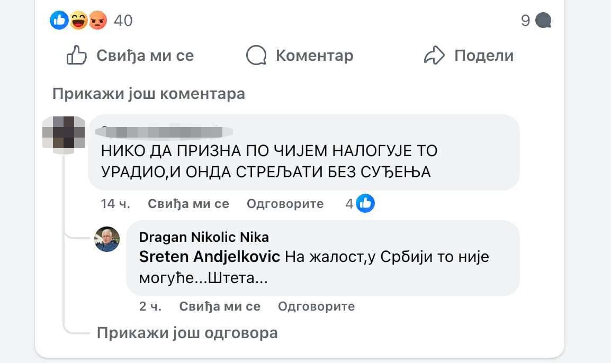611x363 pixels.
Task: Click the 14 ч. comment timestamp
Action: click(115, 204)
